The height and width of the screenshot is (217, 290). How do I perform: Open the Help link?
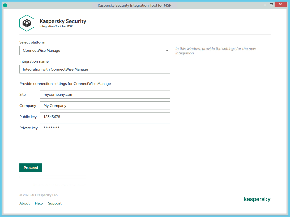pos(39,203)
